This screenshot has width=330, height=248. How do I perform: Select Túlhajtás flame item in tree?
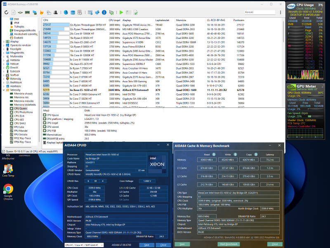coord(19,26)
